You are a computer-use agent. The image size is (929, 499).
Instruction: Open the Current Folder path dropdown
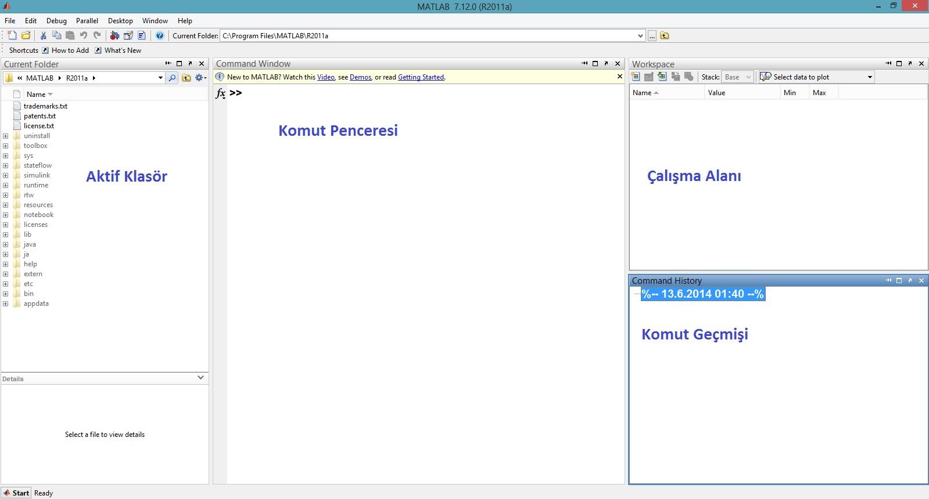tap(640, 36)
